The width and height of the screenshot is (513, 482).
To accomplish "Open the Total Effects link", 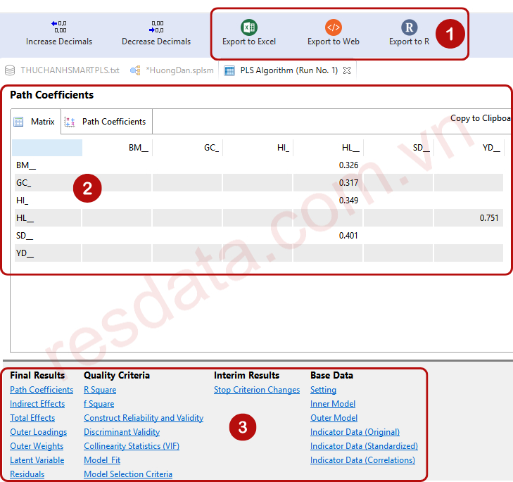I will click(x=32, y=418).
